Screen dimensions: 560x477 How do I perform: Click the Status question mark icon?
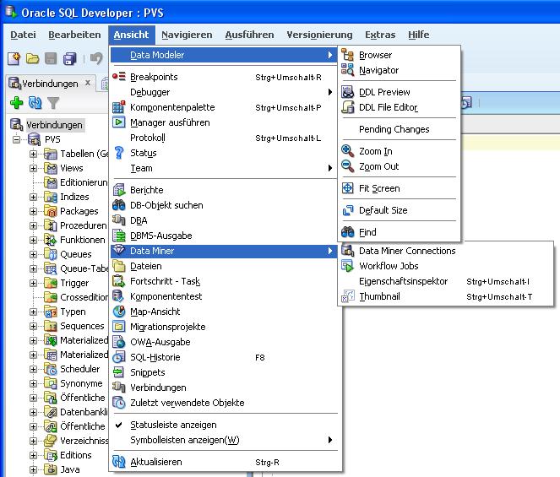[x=119, y=153]
